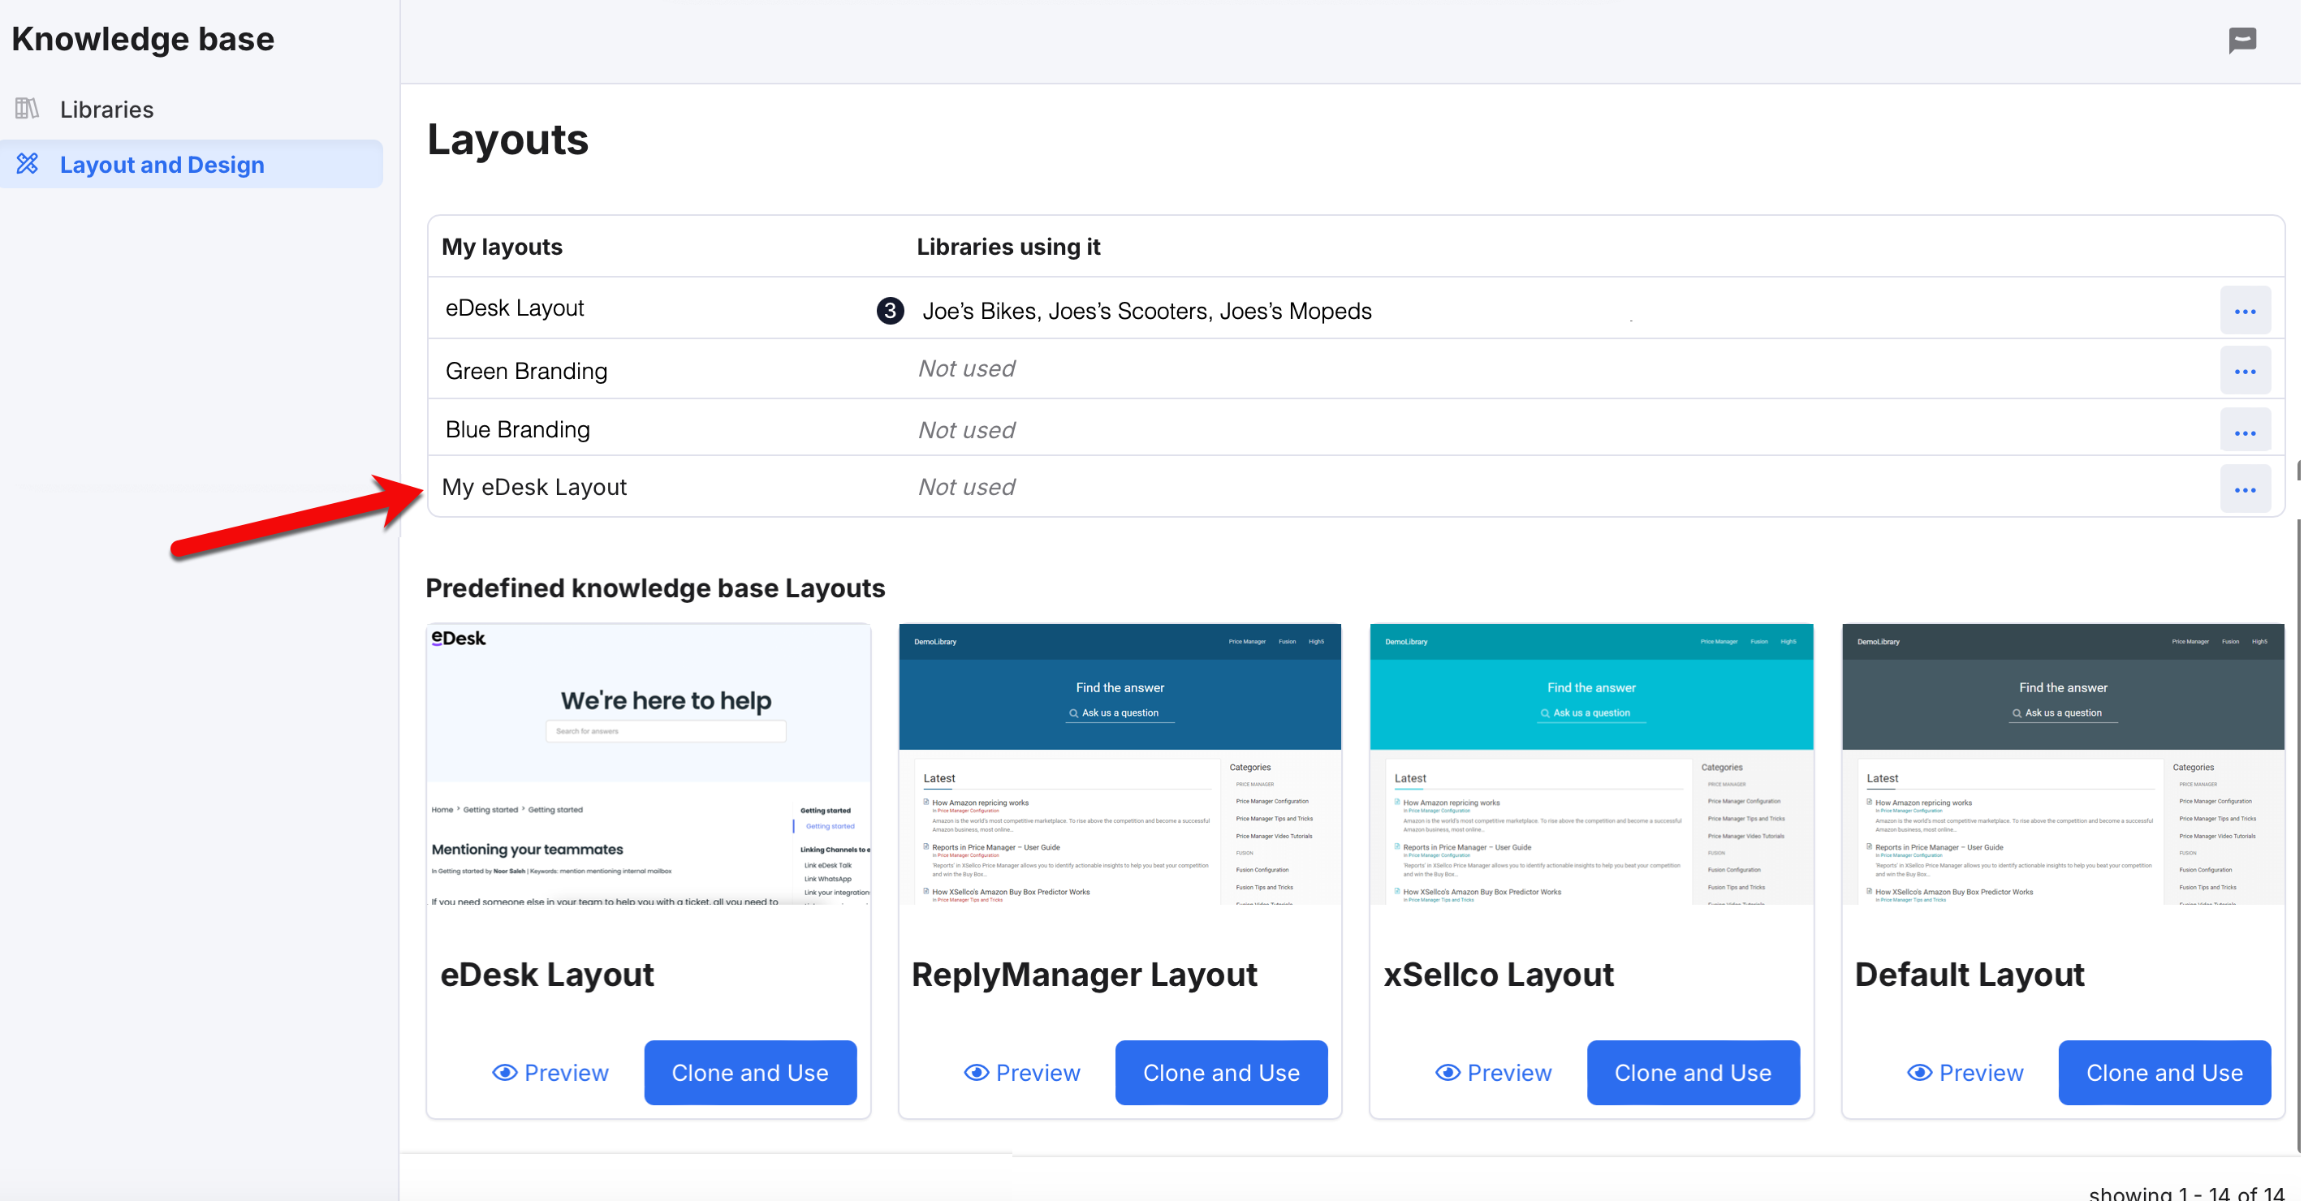2304x1201 pixels.
Task: Select Layout and Design sidebar item
Action: [x=162, y=165]
